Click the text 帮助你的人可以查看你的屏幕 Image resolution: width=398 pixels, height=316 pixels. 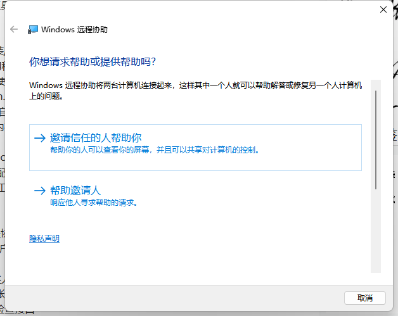click(x=99, y=150)
